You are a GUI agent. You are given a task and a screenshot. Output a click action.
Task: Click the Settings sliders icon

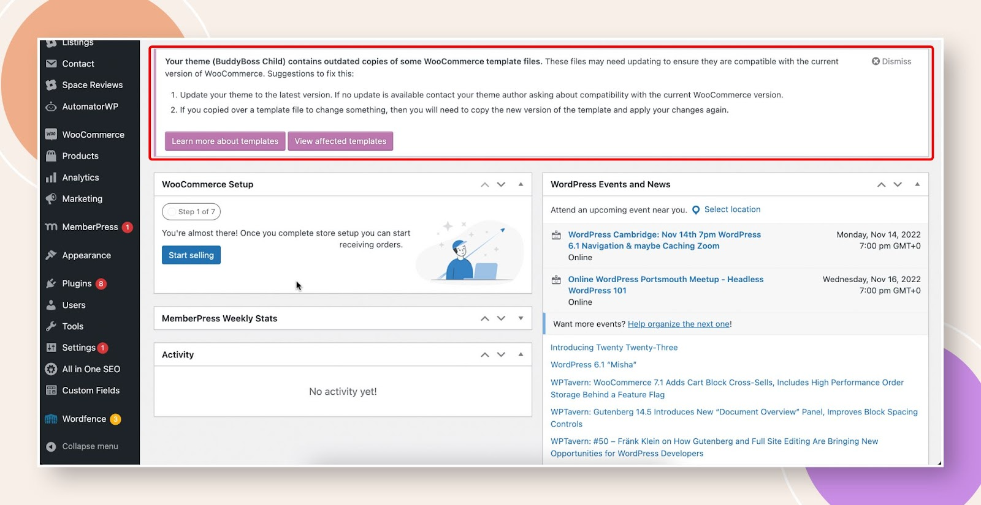click(51, 348)
